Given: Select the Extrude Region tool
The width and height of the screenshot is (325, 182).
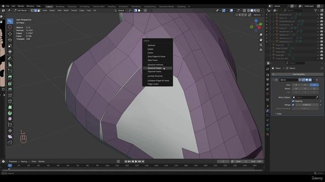Looking at the screenshot, I should pos(10,77).
